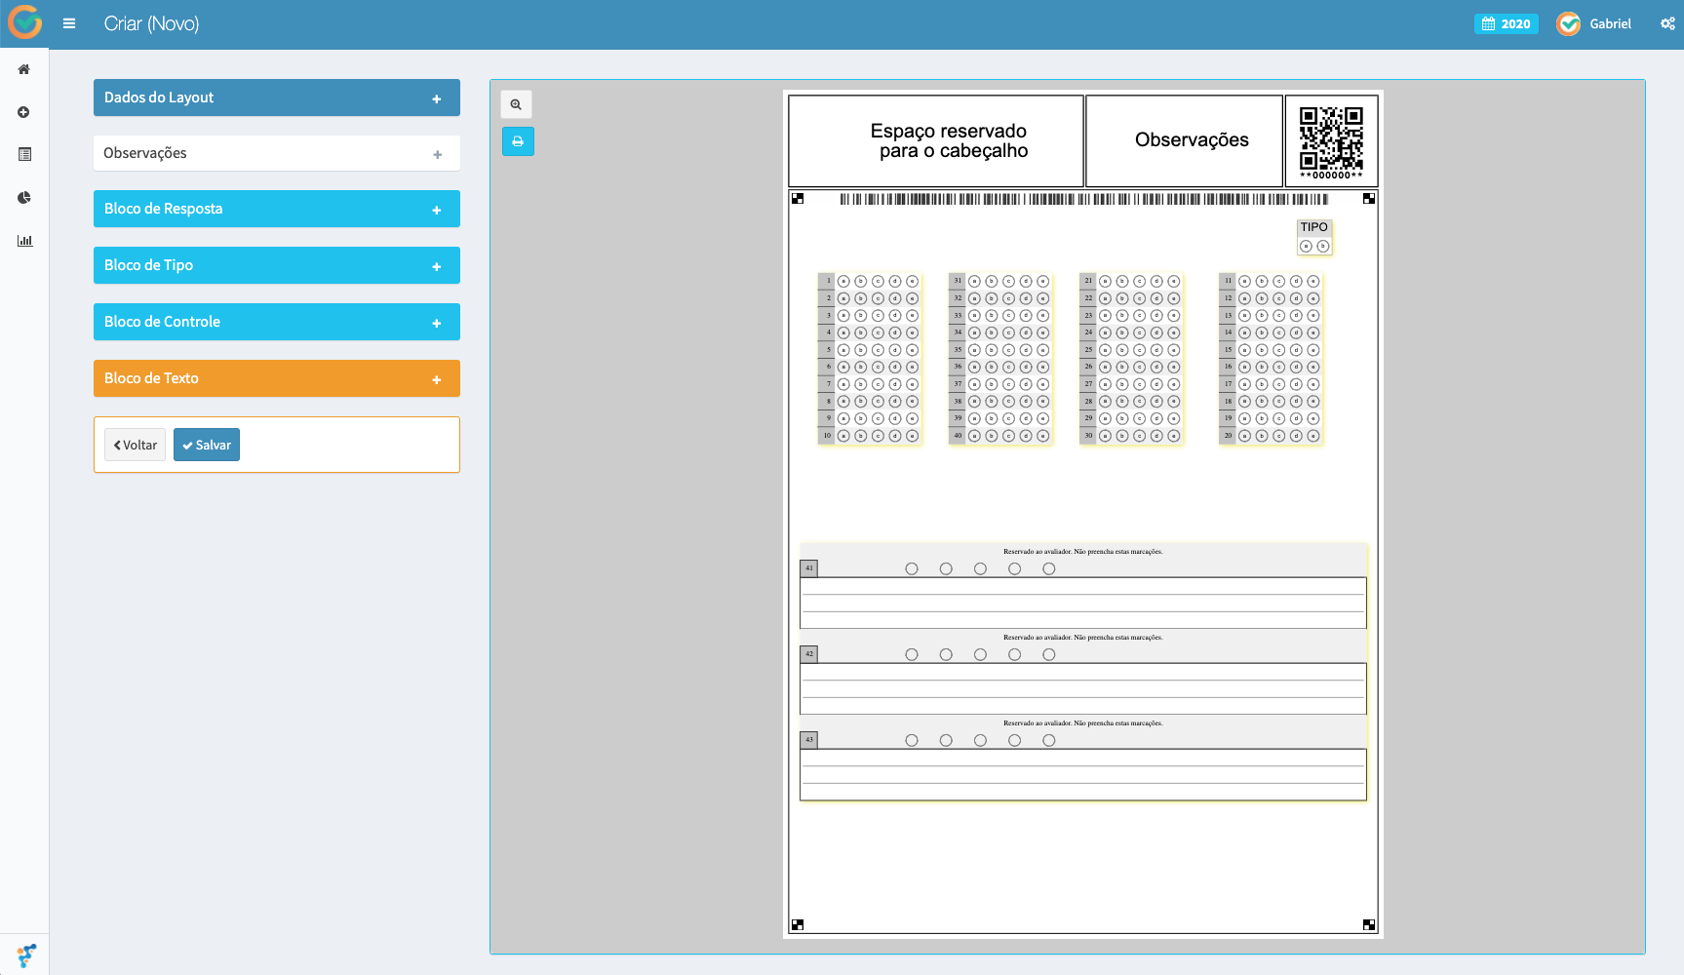Click the hamburger menu icon
Viewport: 1684px width, 975px height.
click(69, 23)
